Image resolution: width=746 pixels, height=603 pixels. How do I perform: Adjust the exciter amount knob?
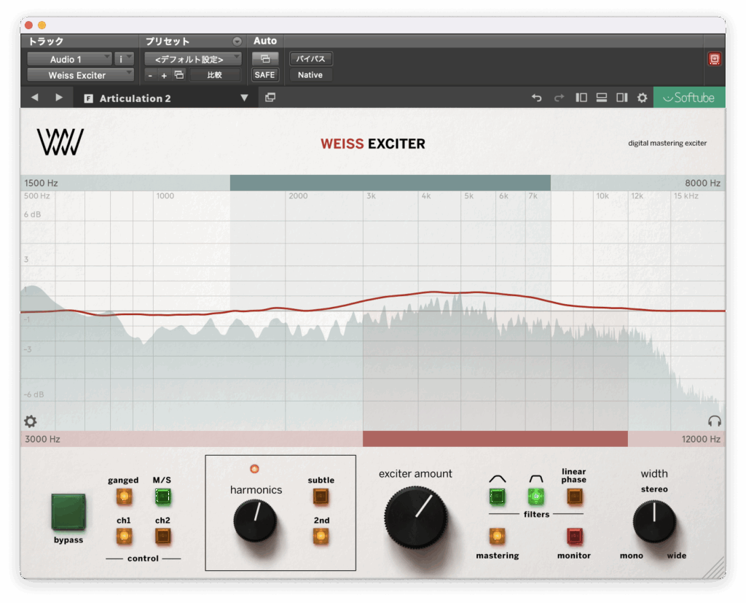click(x=416, y=517)
